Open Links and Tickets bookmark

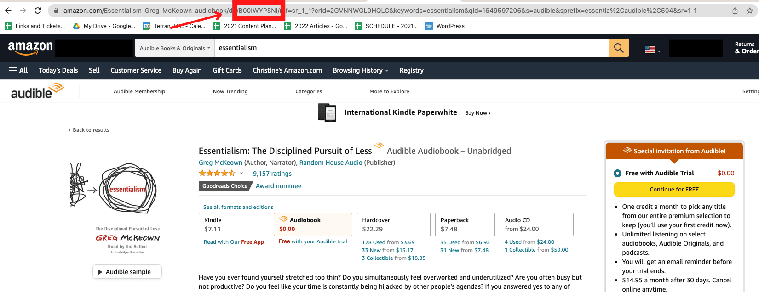35,26
